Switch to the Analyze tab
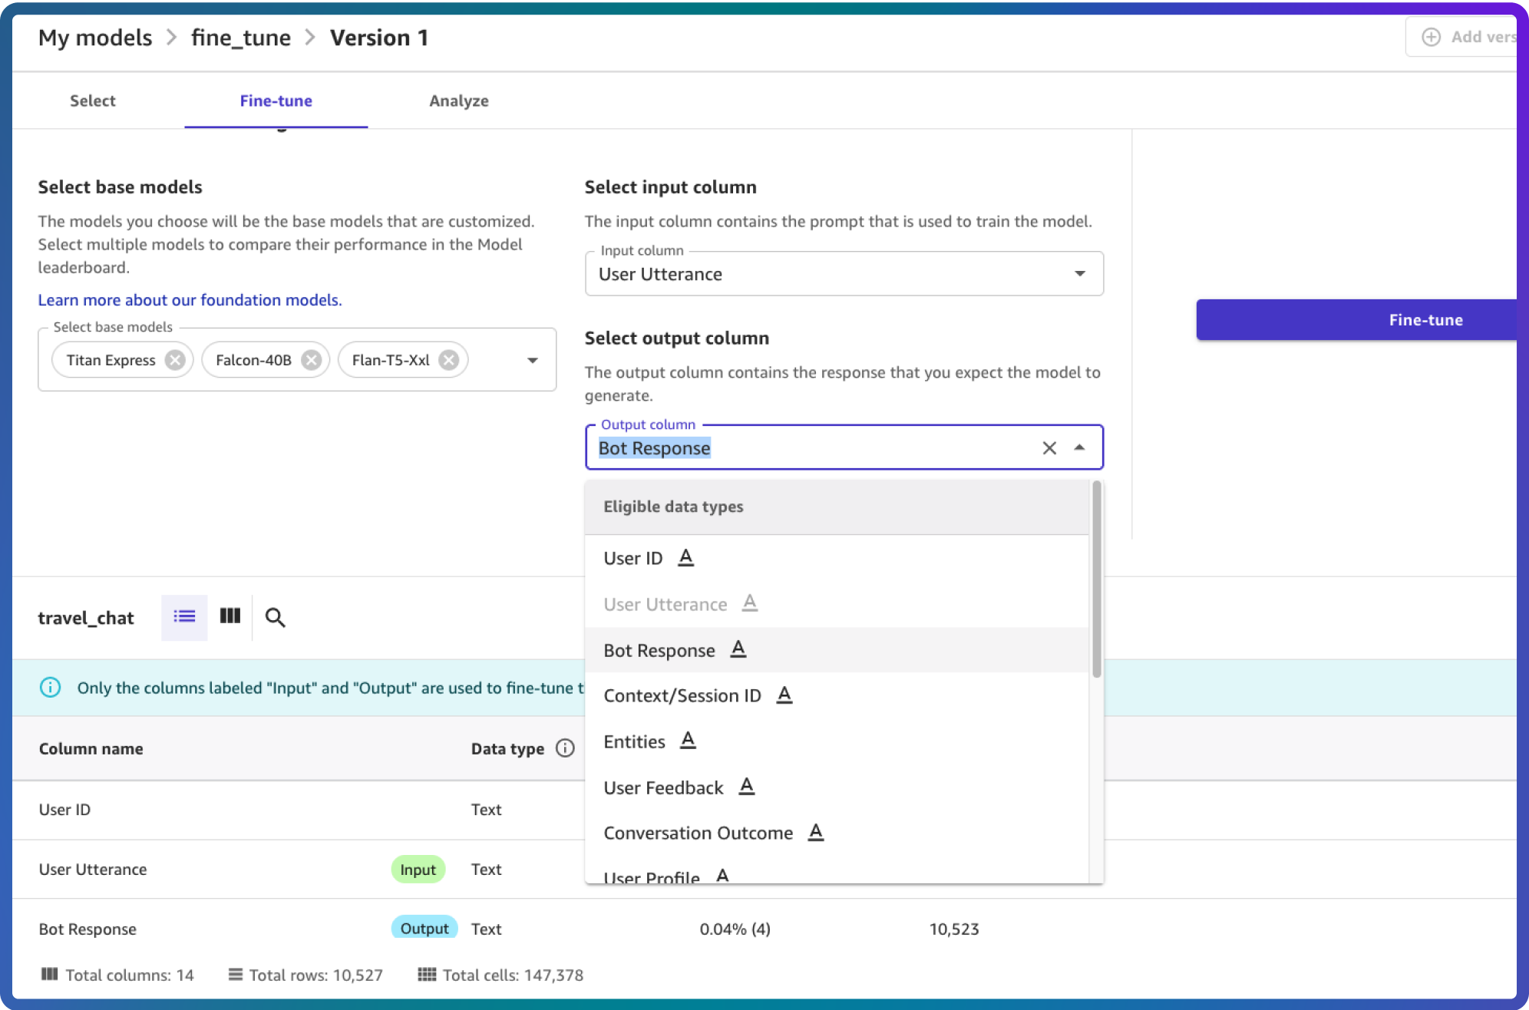 coord(458,101)
